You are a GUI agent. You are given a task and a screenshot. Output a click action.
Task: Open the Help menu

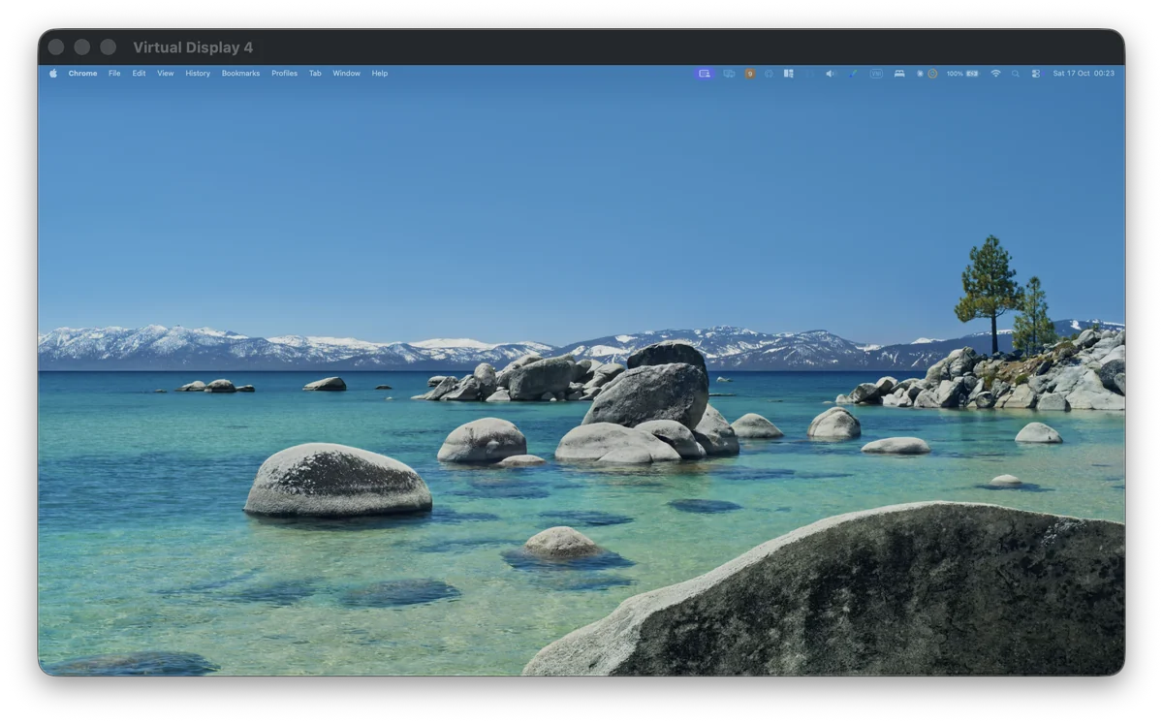coord(379,74)
